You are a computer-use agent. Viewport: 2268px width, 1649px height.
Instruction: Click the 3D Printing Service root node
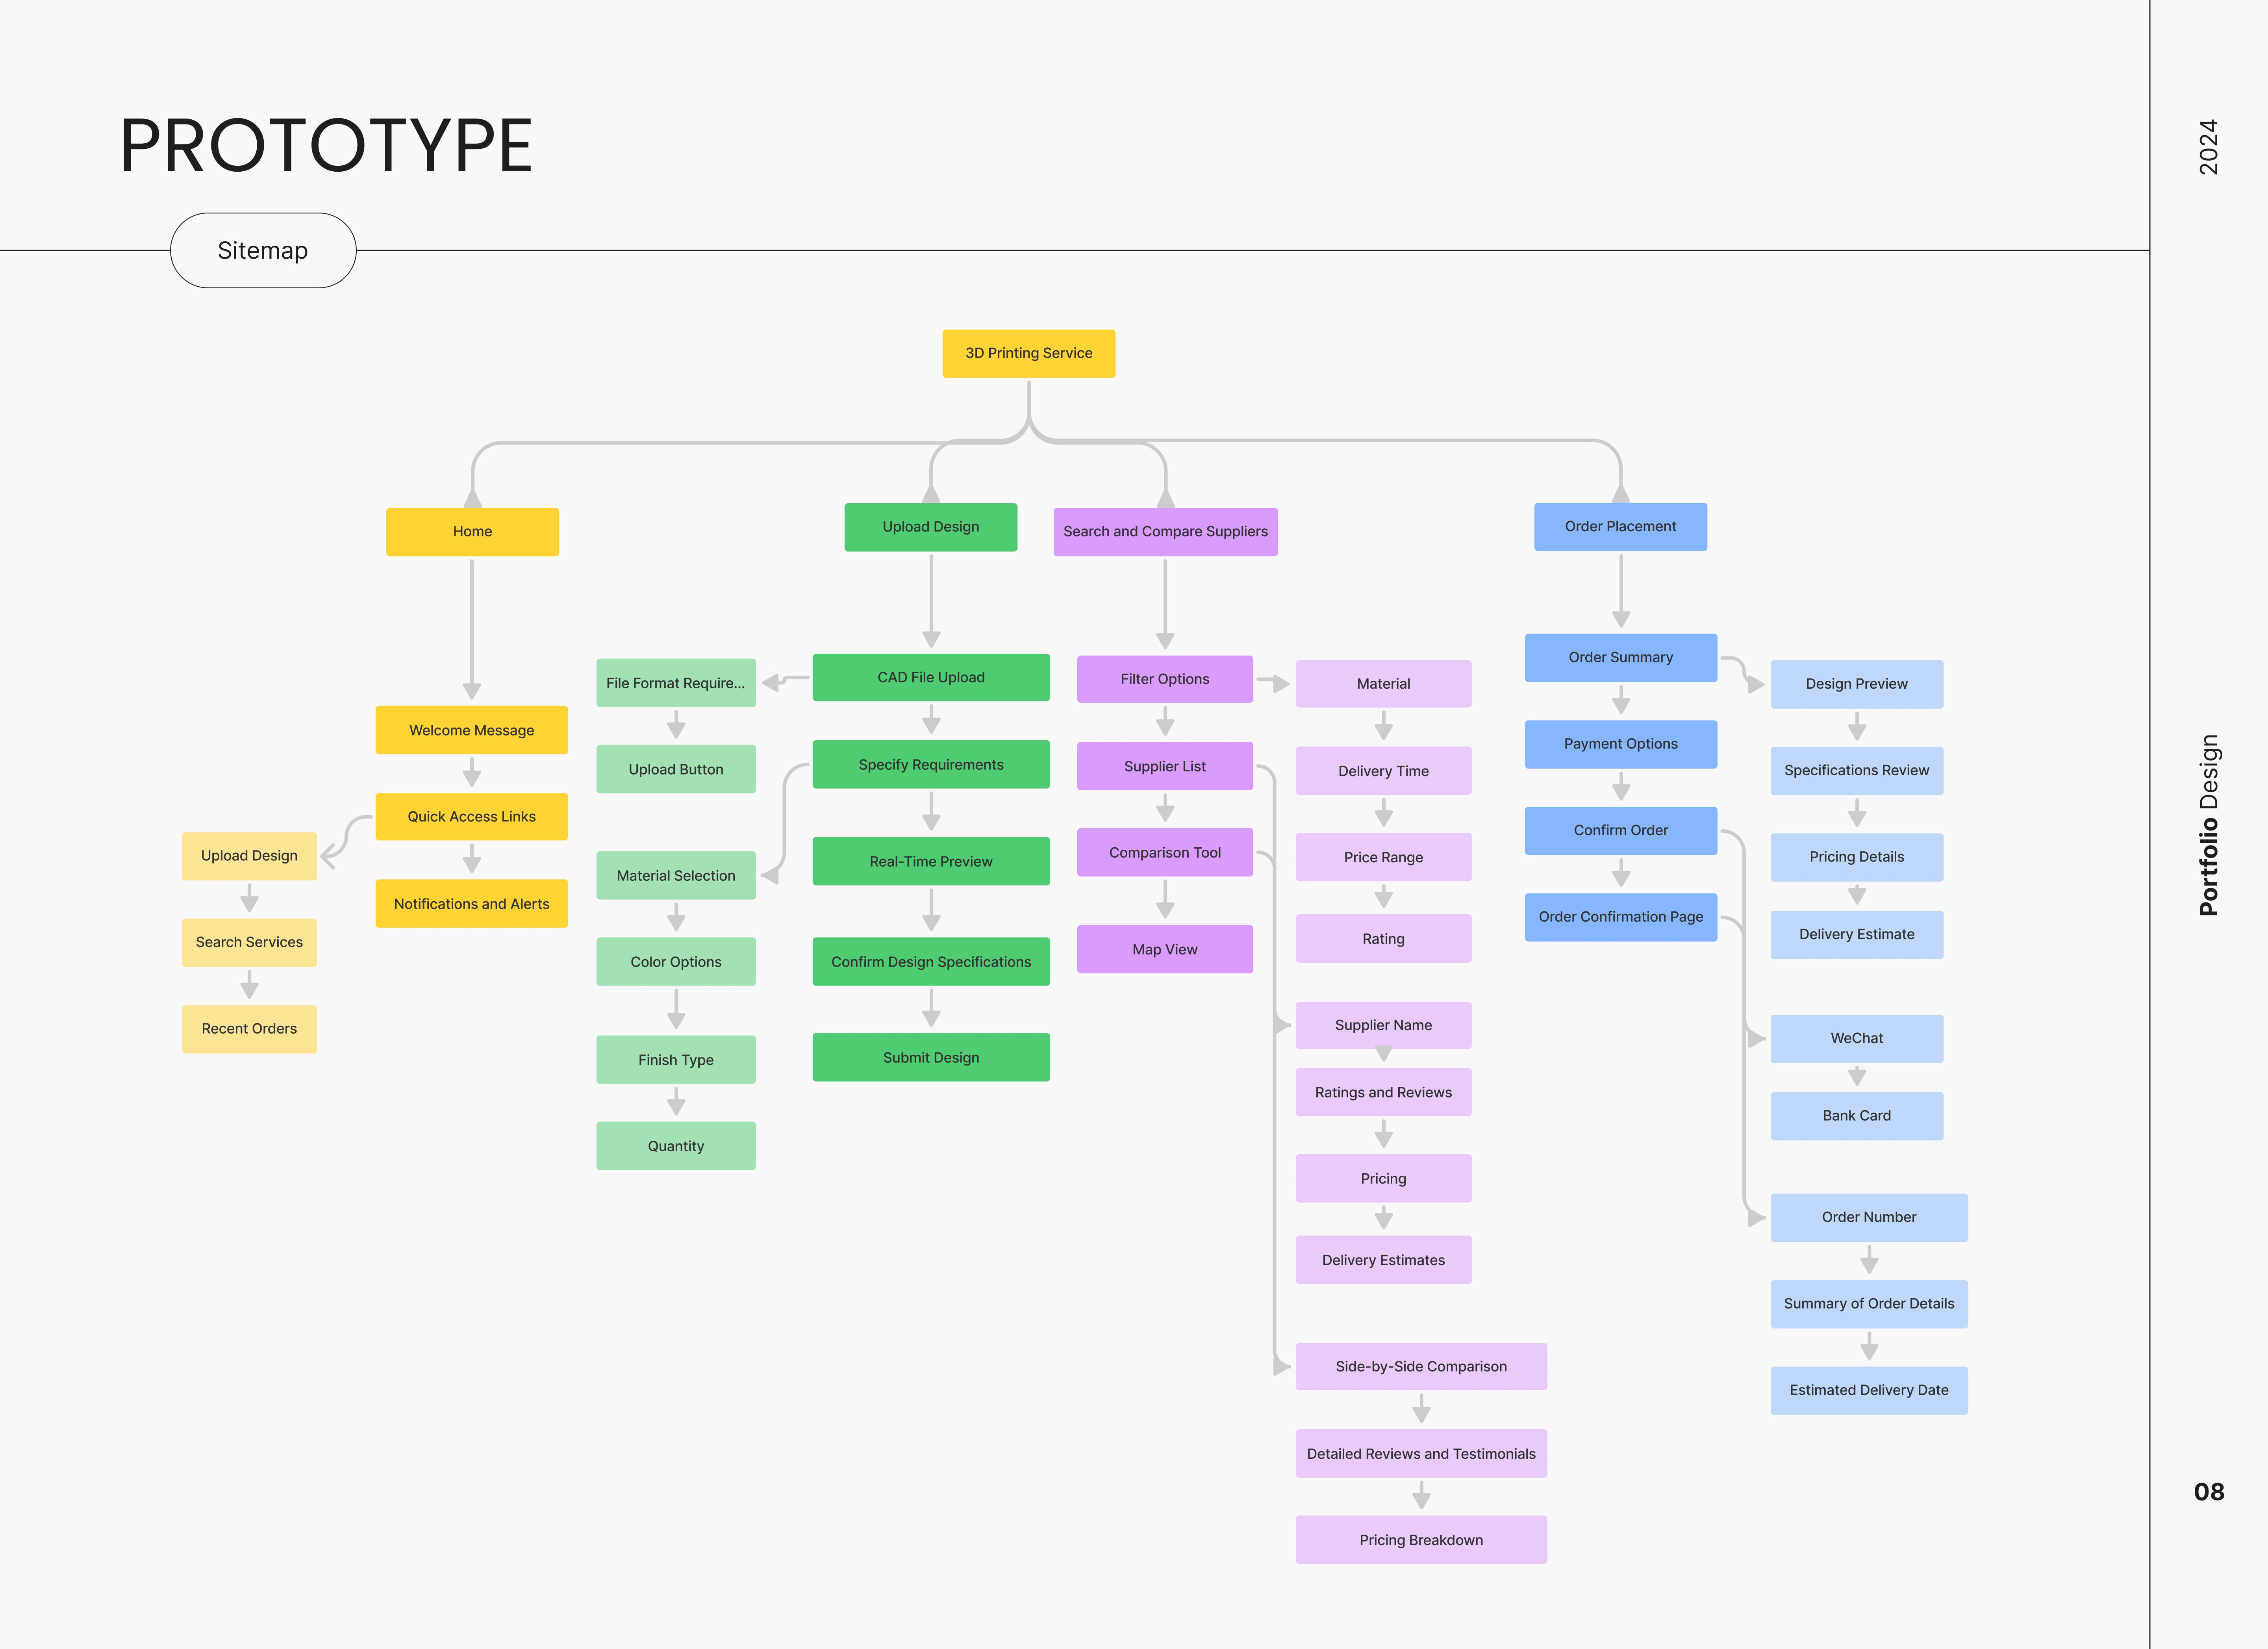point(1028,353)
